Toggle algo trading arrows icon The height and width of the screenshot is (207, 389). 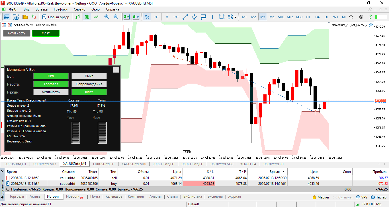coord(34,17)
